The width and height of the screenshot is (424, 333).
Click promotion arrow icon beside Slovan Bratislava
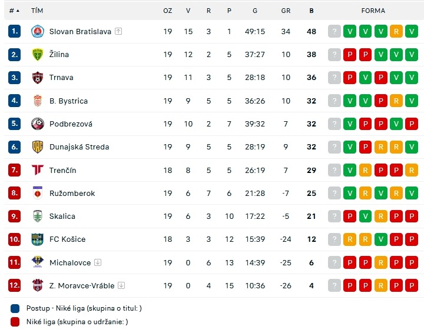tap(118, 31)
